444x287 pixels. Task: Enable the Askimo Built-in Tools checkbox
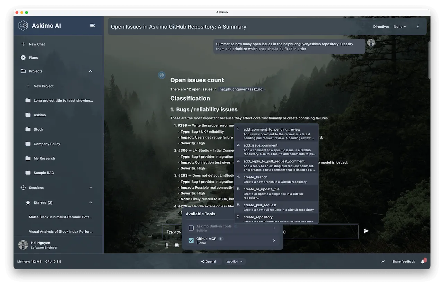pyautogui.click(x=191, y=228)
